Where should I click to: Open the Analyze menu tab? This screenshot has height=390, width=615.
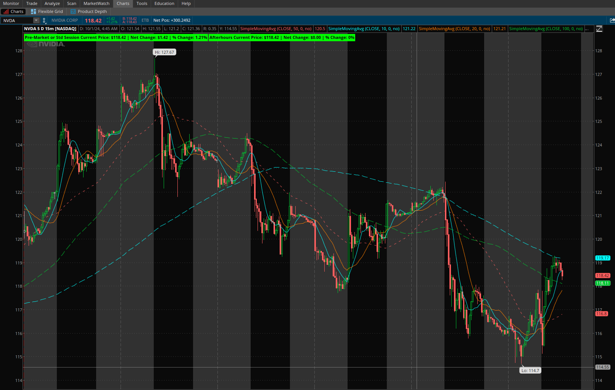click(x=52, y=3)
